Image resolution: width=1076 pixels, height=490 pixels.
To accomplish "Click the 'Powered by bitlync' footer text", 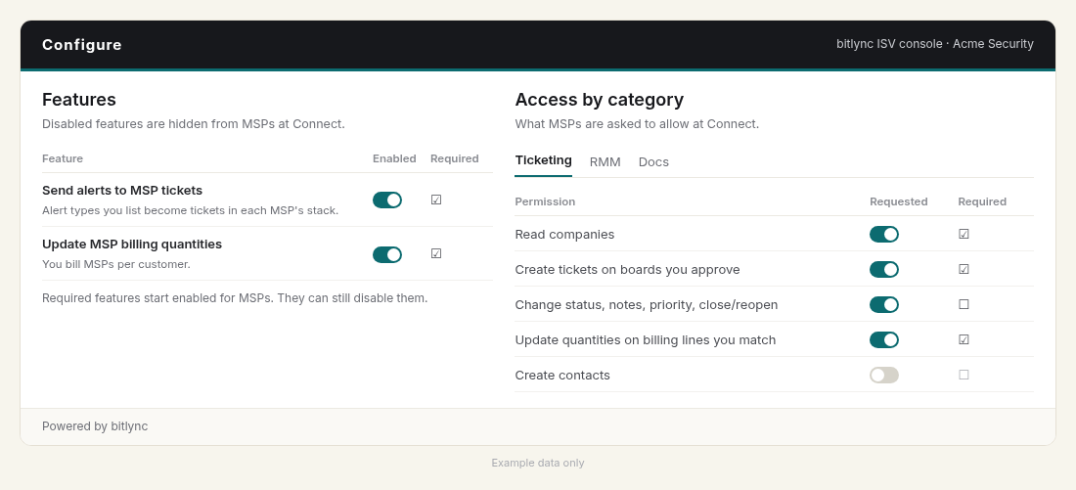I will click(95, 426).
